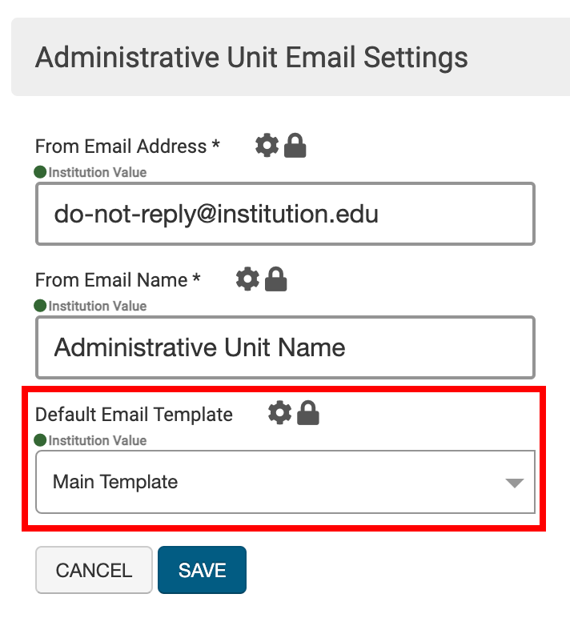Click the gear icon beside From Email Address
Viewport: 570px width, 634px height.
coord(267,146)
